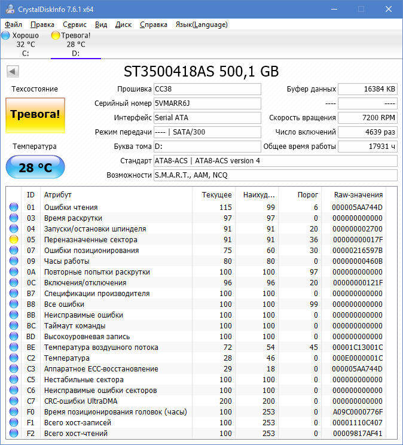The width and height of the screenshot is (403, 445).
Task: Click status icon of Таймаут команды row
Action: click(14, 326)
